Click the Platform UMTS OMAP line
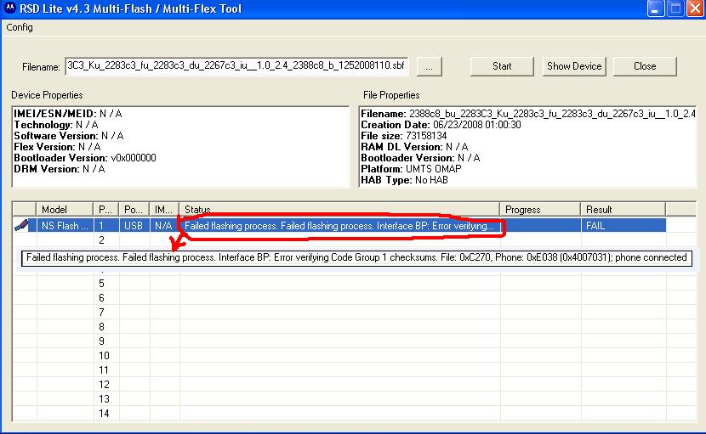 coord(411,169)
